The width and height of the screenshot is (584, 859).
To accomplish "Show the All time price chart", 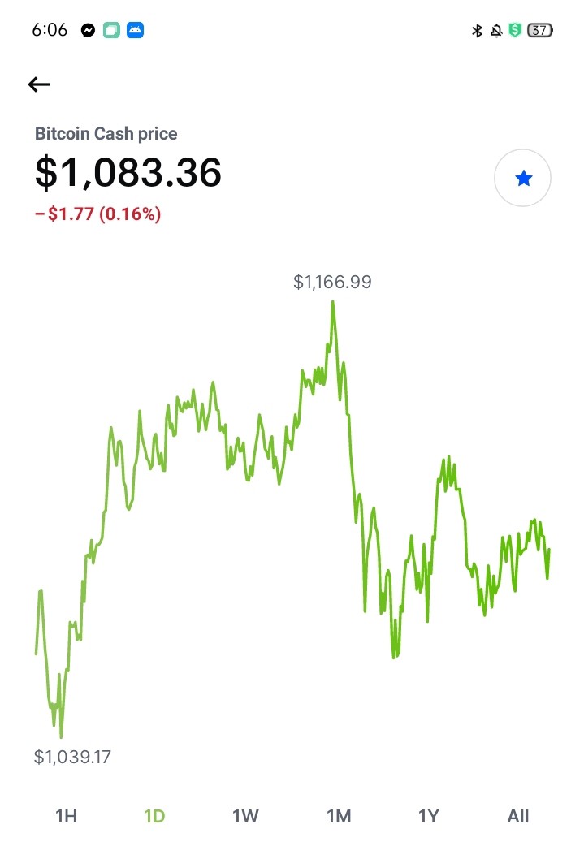I will click(x=518, y=816).
